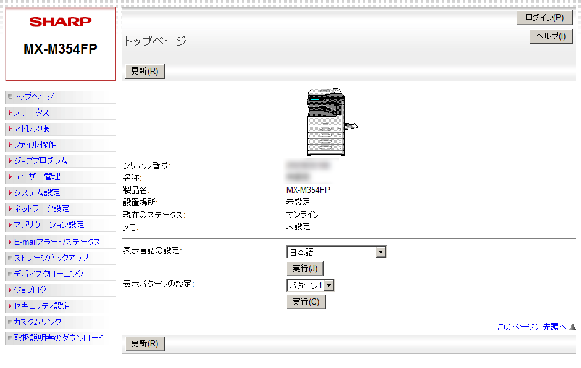Open the 日本語 display language dropdown
This screenshot has width=581, height=368.
336,252
